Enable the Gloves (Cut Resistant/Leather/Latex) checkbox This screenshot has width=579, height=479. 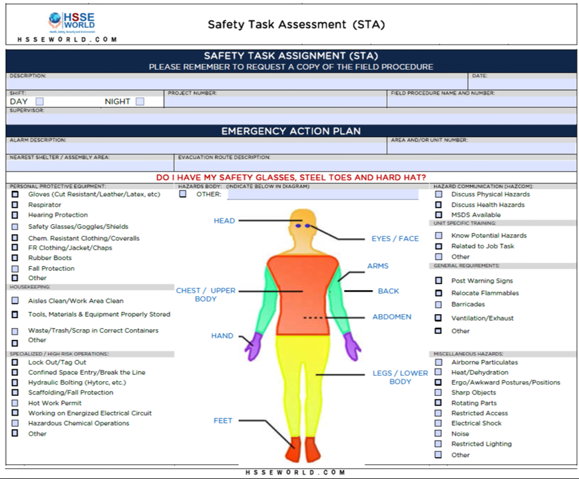coord(15,194)
